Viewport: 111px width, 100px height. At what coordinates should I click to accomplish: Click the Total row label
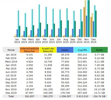coord(11,96)
